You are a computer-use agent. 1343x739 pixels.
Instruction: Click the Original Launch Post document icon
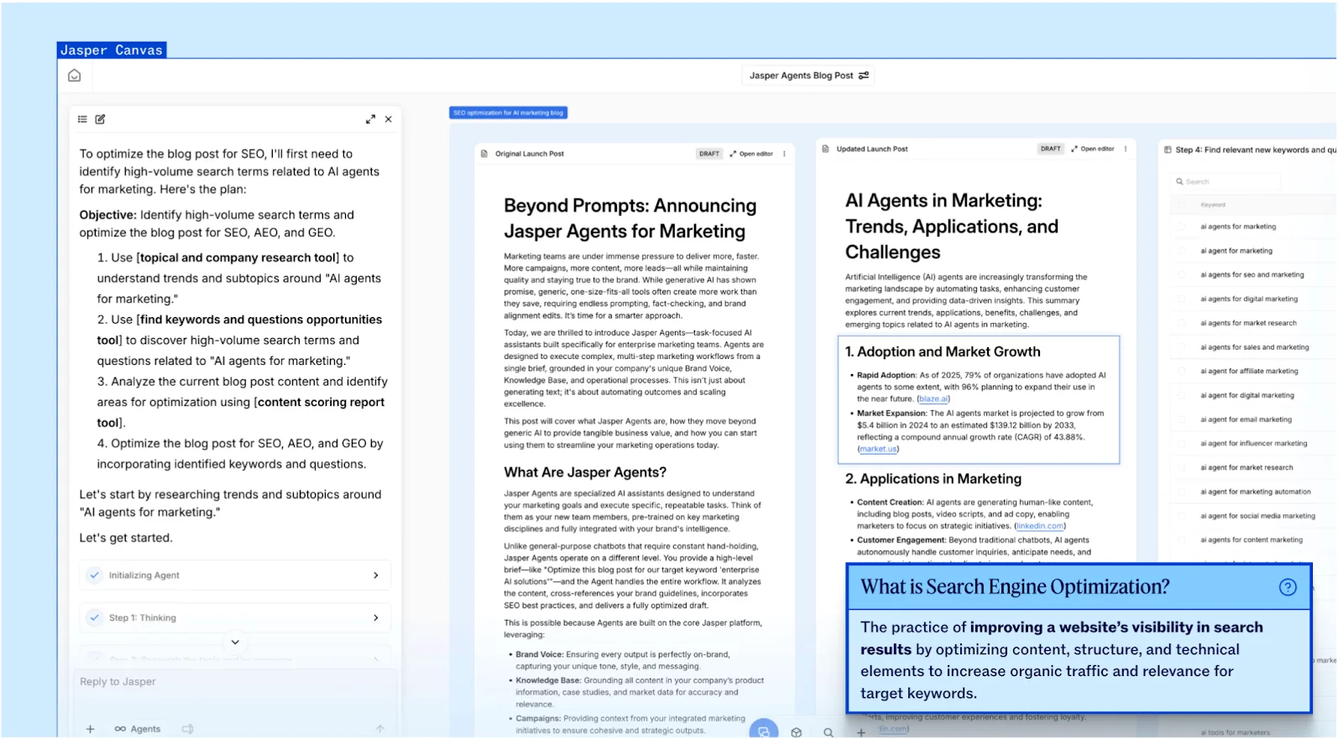click(x=484, y=154)
